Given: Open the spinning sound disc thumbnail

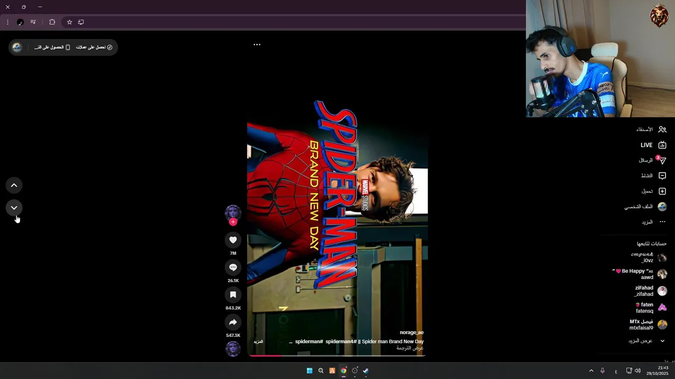Looking at the screenshot, I should coord(233,348).
